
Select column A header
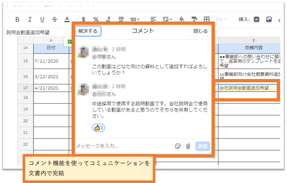tap(51, 40)
